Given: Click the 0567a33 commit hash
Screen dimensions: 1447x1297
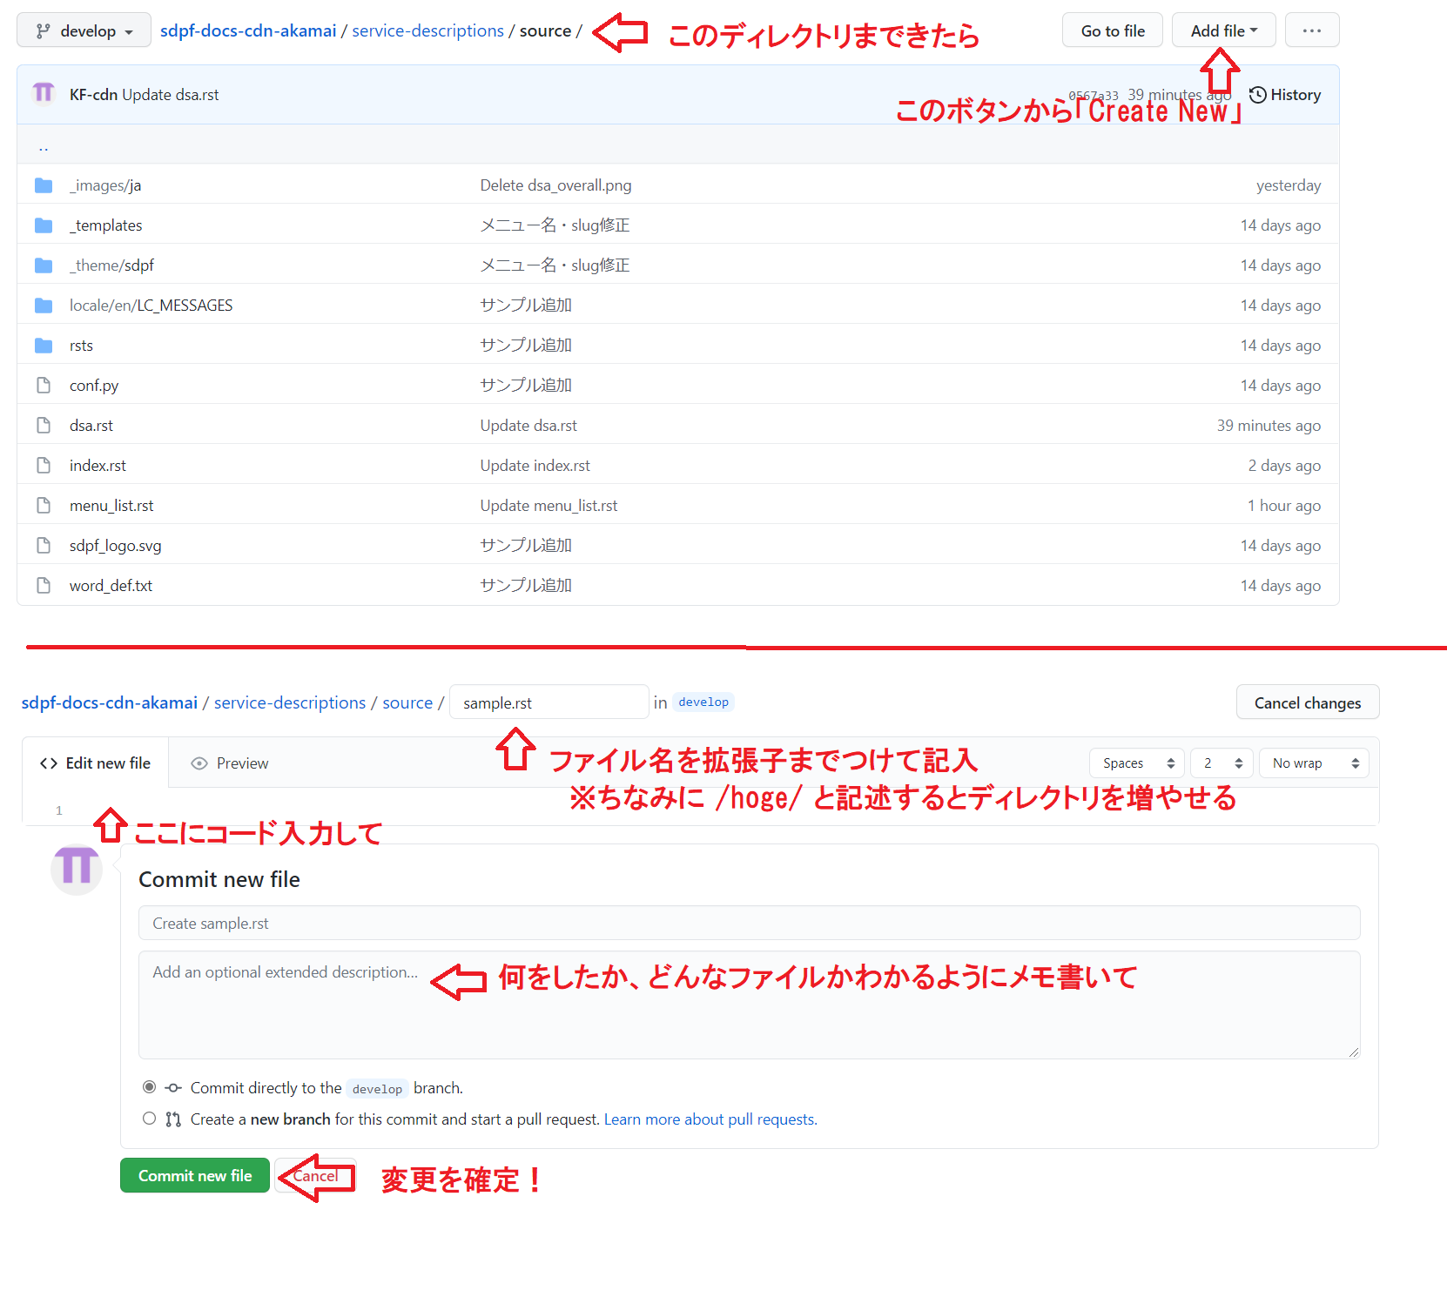Looking at the screenshot, I should point(1094,96).
